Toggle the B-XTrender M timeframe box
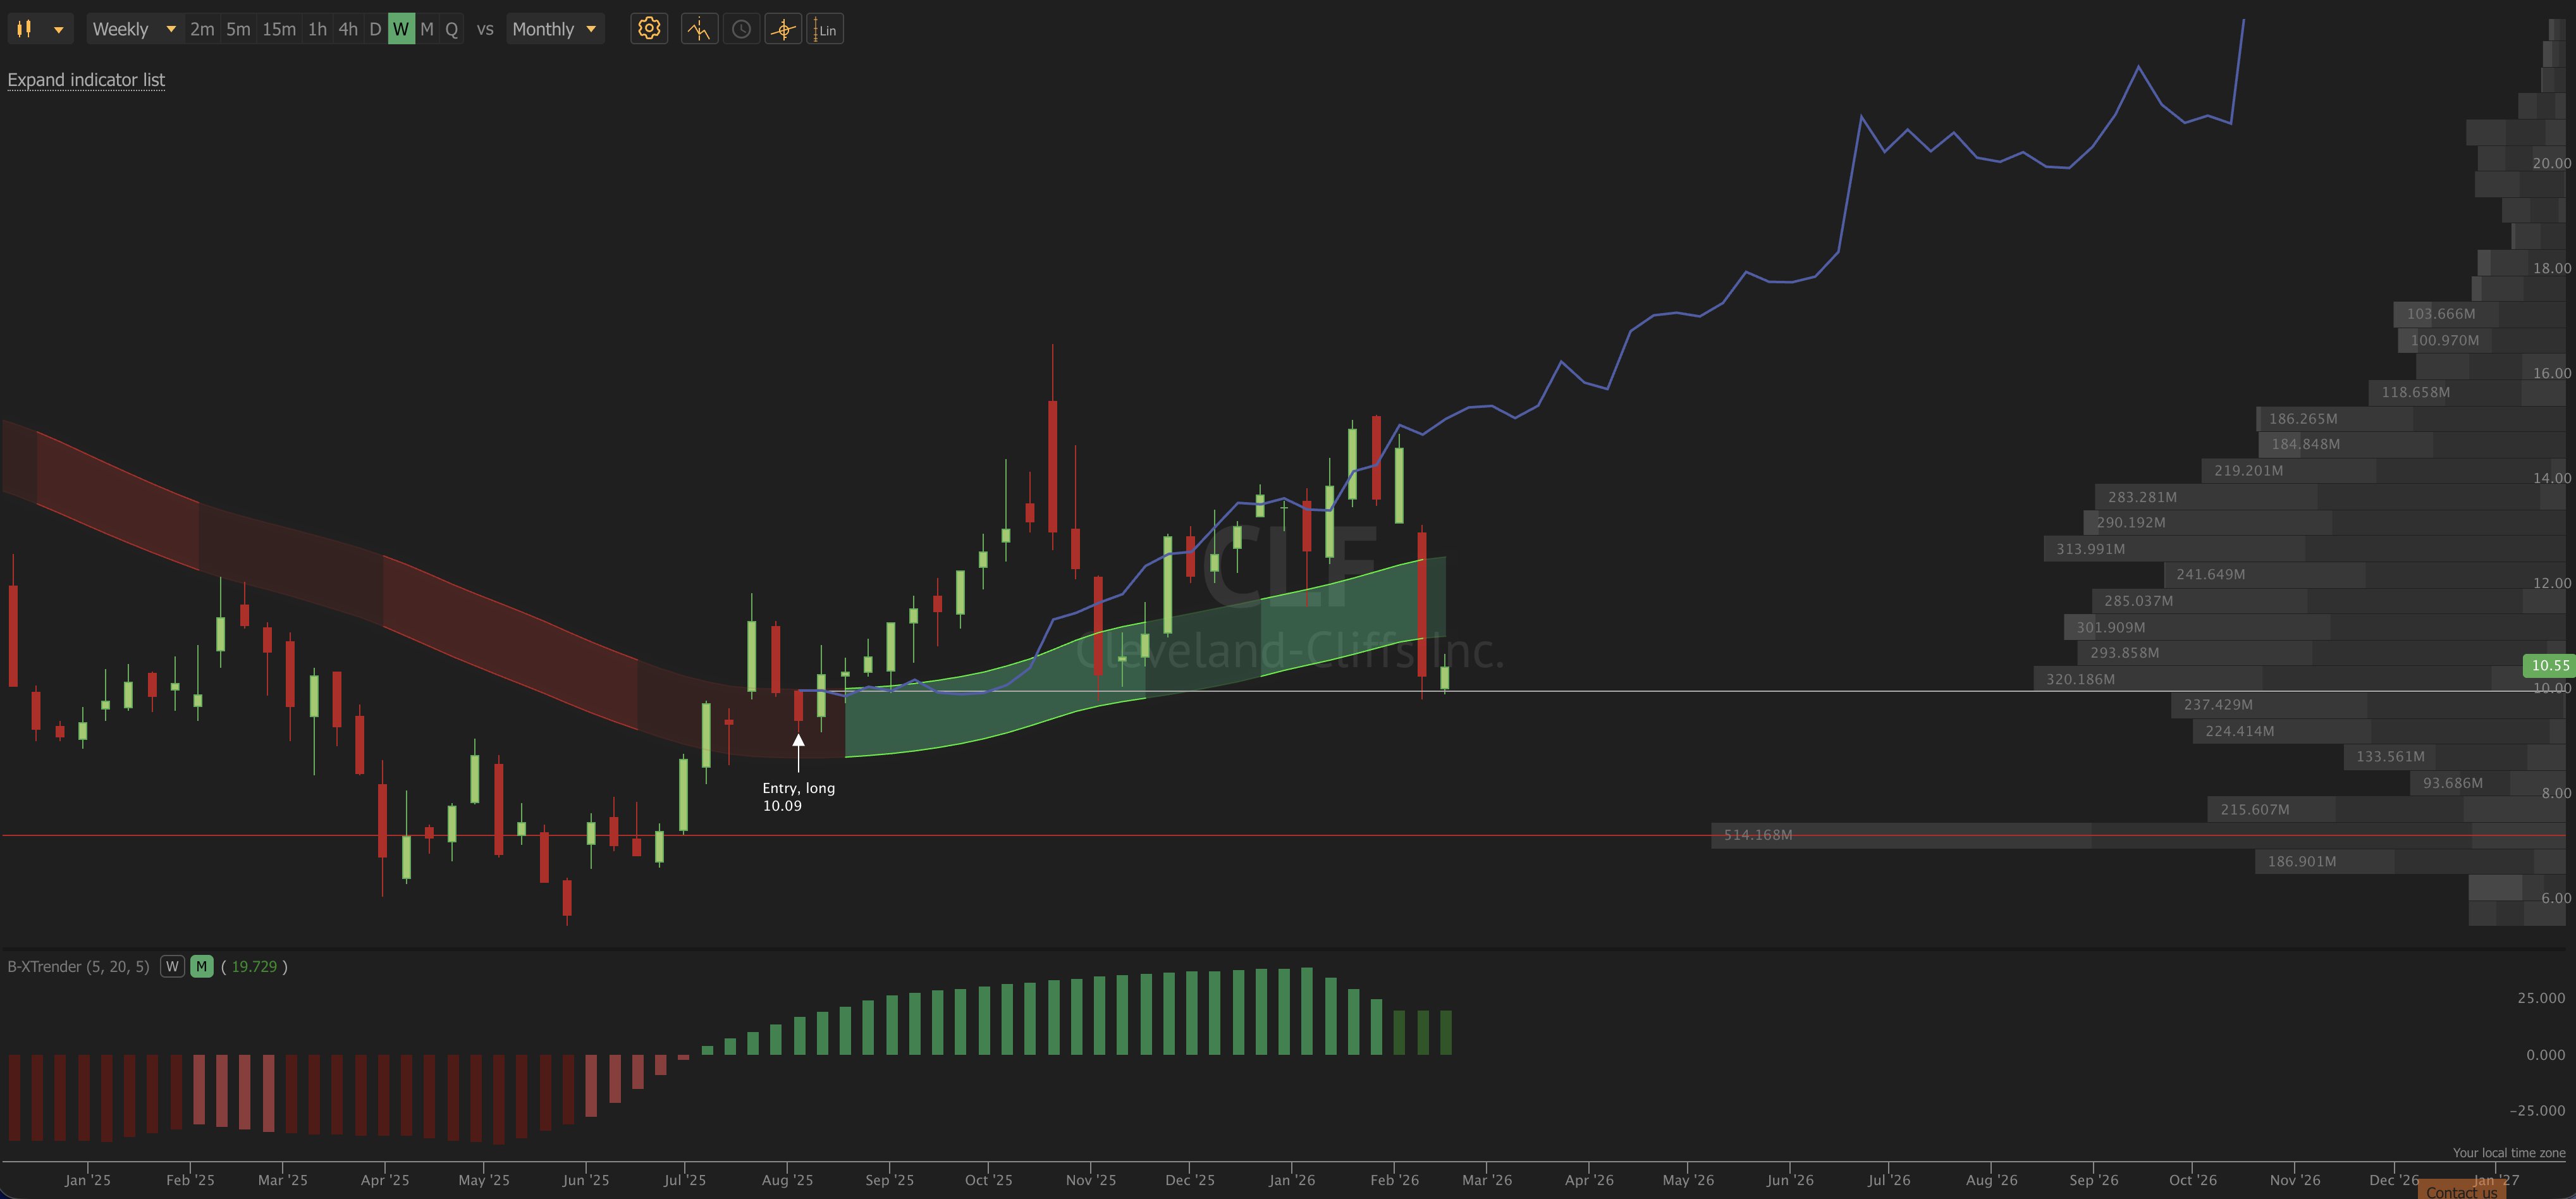The height and width of the screenshot is (1199, 2576). pyautogui.click(x=201, y=966)
